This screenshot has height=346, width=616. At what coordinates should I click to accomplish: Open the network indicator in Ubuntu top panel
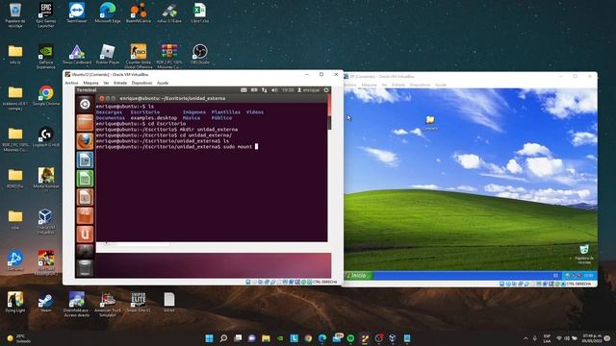[265, 90]
